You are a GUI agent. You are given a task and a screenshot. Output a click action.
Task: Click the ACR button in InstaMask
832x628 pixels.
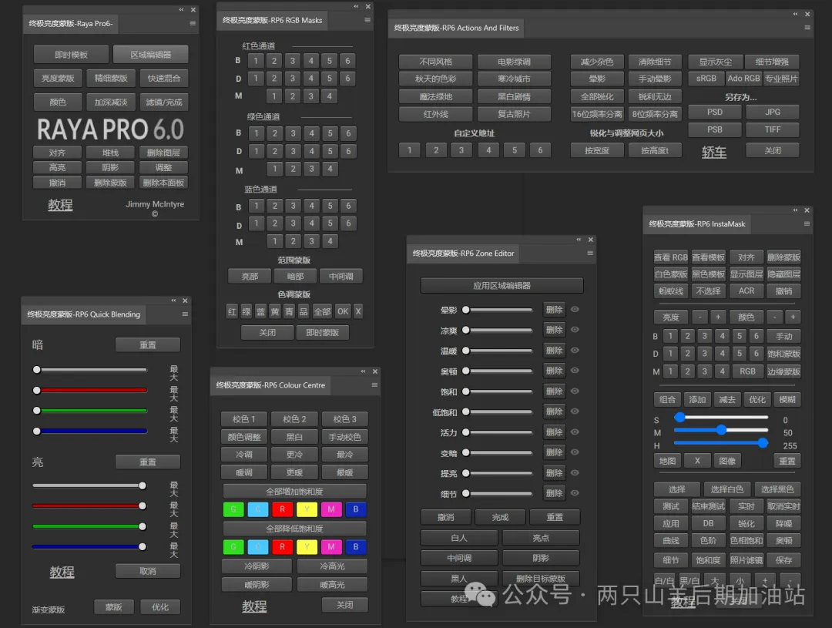click(x=746, y=291)
